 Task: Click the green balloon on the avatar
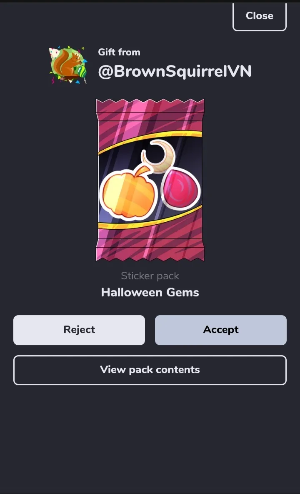[x=82, y=72]
